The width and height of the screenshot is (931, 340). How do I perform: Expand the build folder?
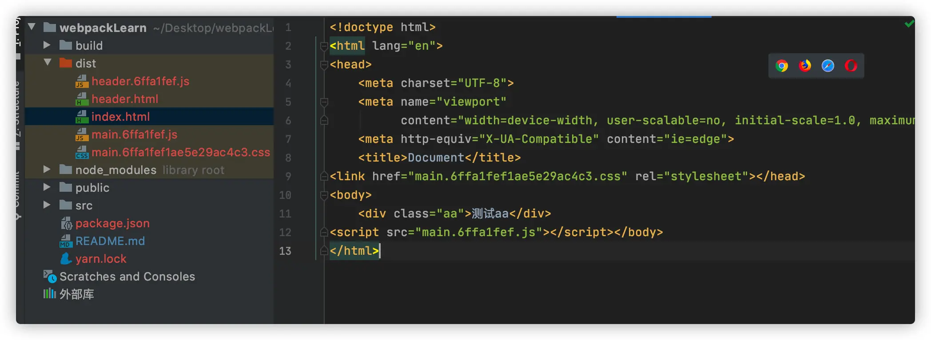47,45
